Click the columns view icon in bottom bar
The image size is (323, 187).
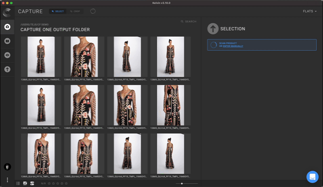[18, 183]
